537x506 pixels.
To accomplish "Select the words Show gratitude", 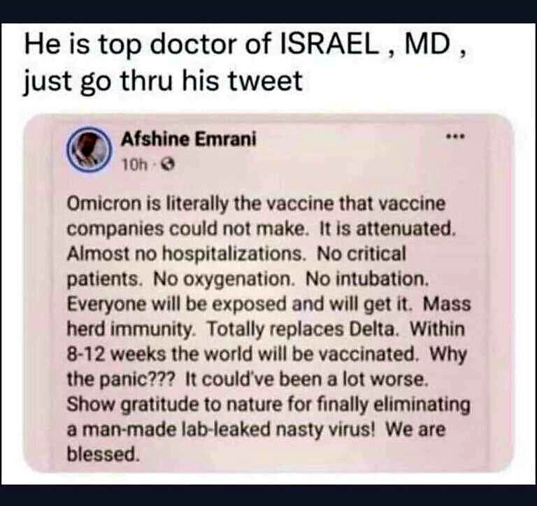I will [133, 405].
